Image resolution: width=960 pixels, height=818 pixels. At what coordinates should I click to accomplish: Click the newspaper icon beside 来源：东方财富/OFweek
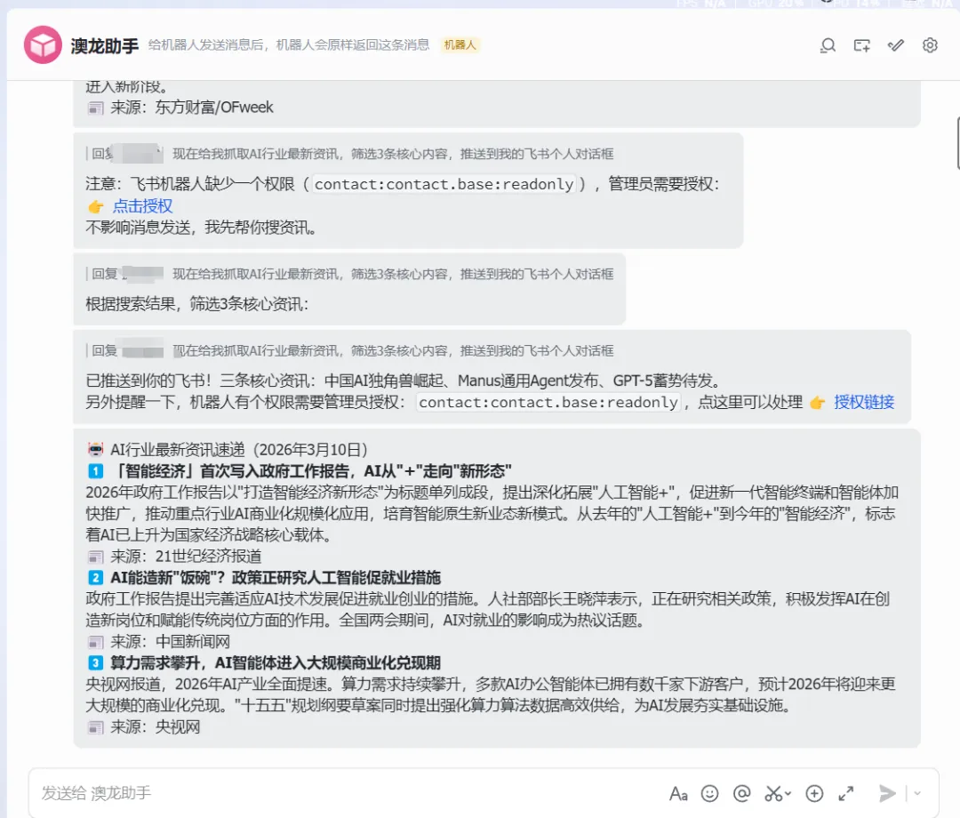(x=96, y=108)
